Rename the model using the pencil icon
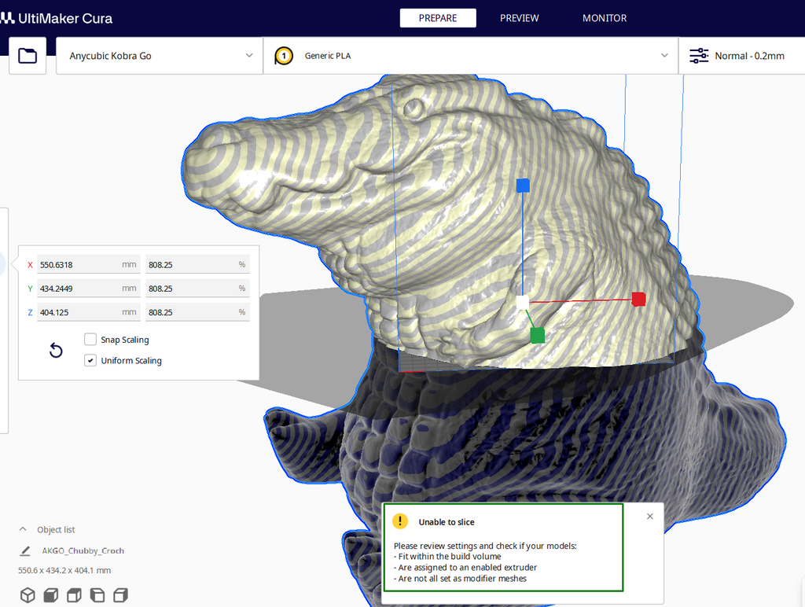Screen dimensions: 805x607 pos(26,550)
